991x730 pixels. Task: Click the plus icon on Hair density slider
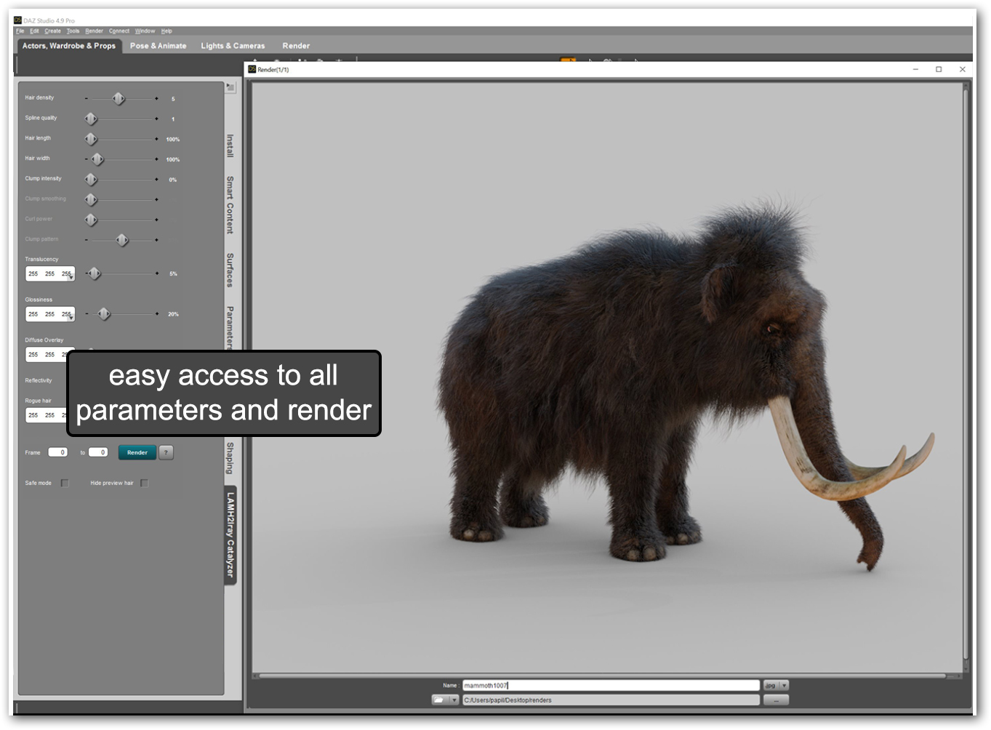(156, 98)
